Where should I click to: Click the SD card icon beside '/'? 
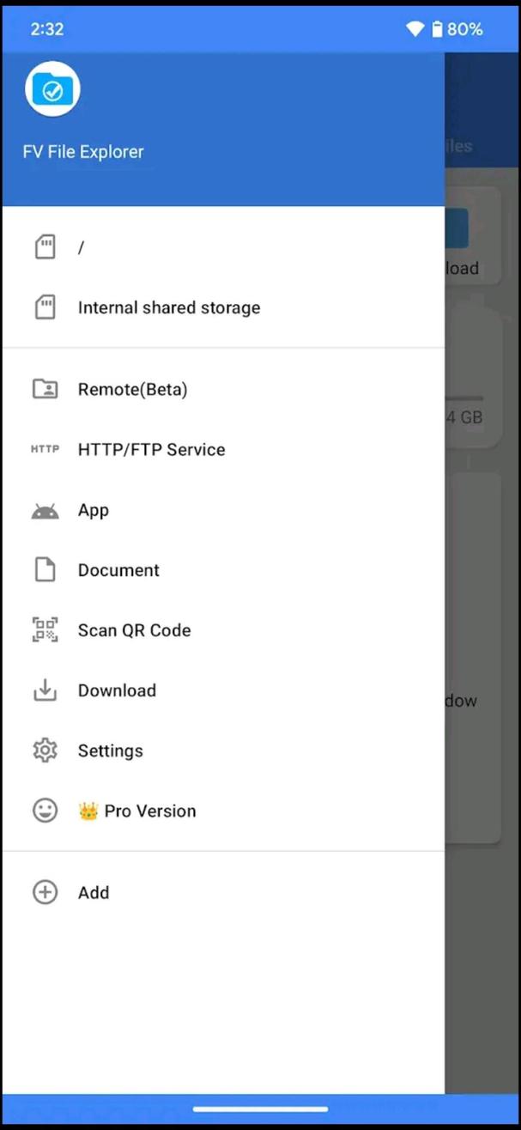[45, 247]
